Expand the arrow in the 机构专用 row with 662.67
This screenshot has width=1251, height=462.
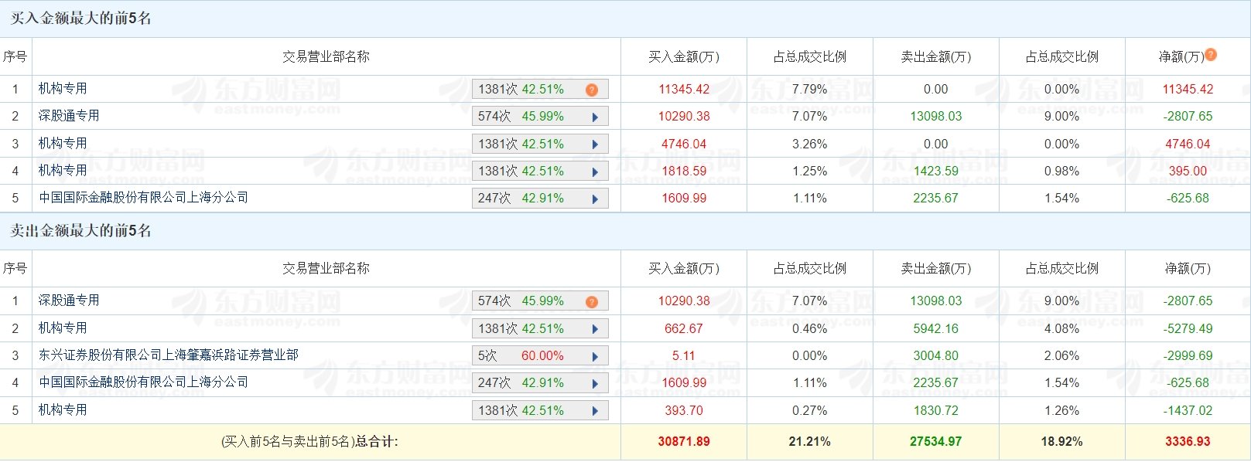[595, 329]
